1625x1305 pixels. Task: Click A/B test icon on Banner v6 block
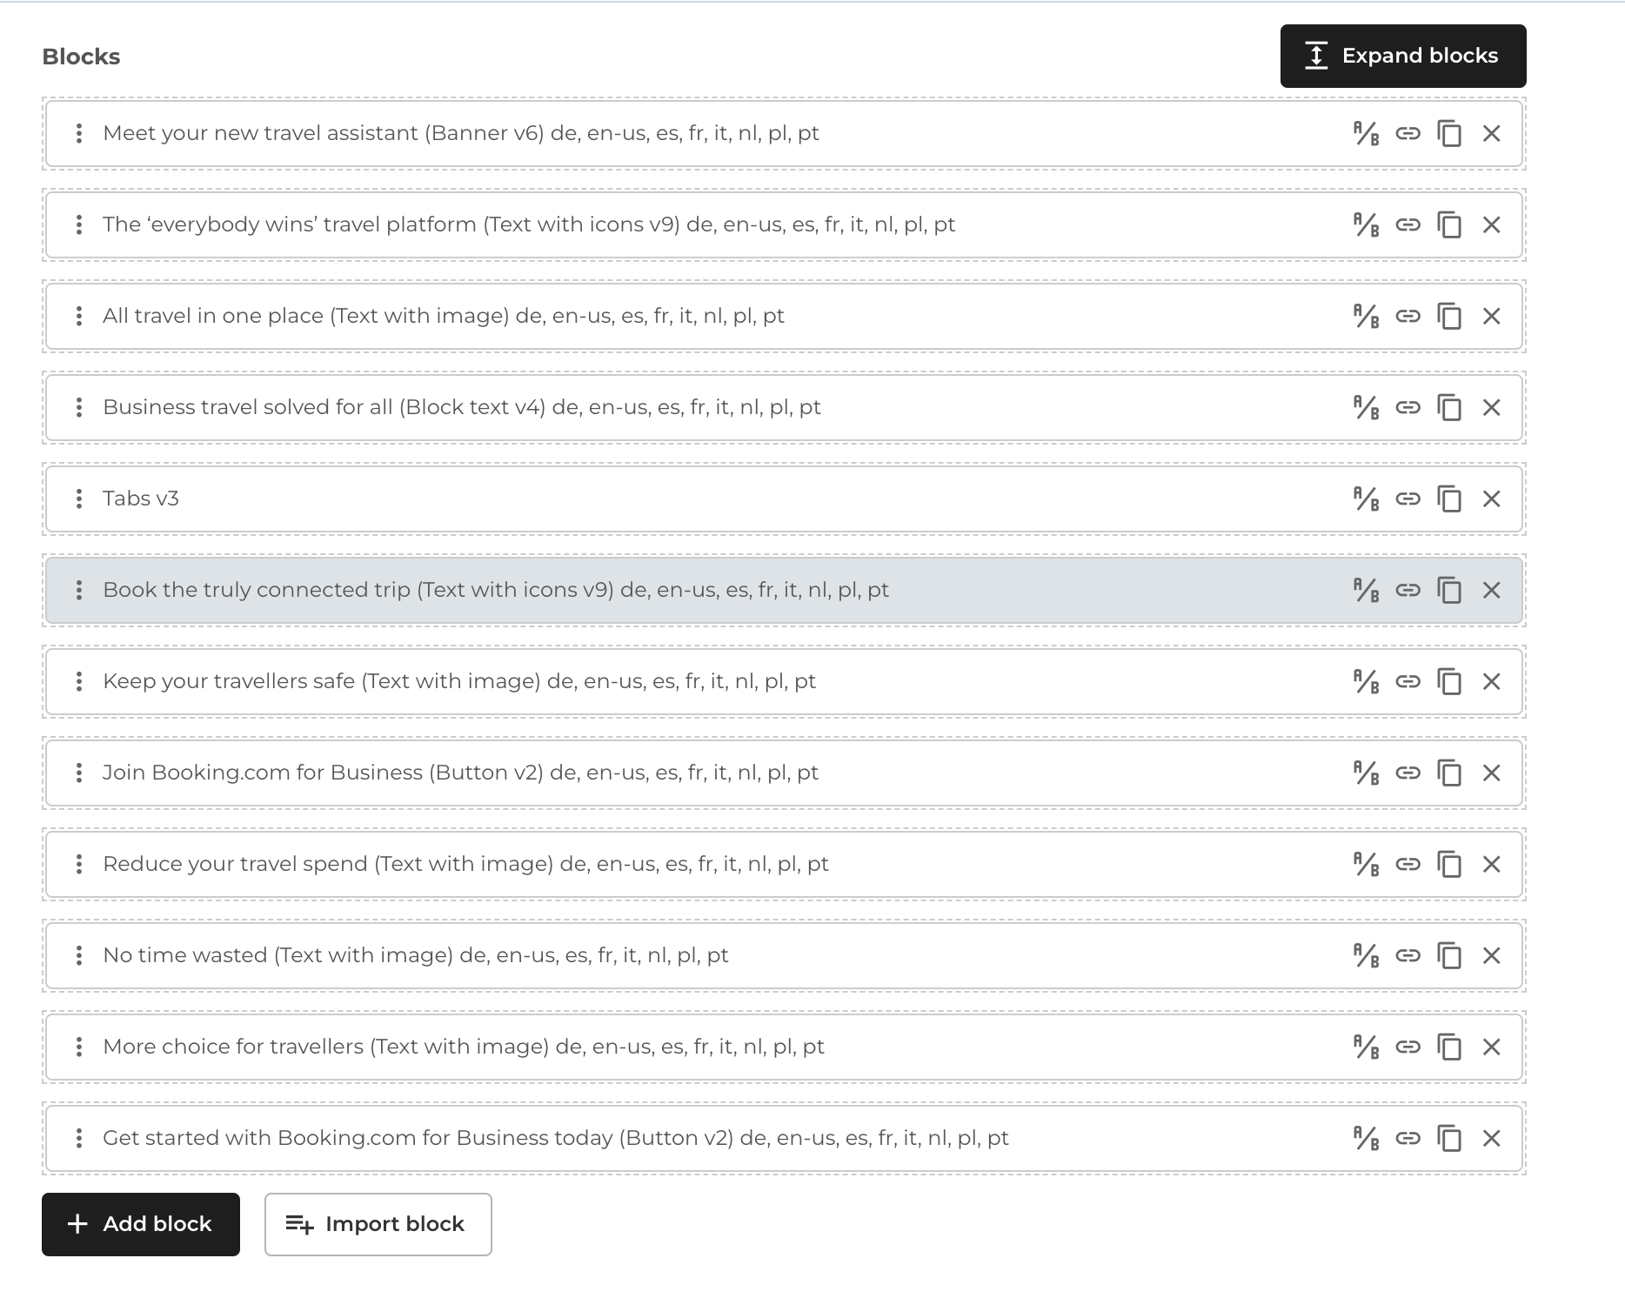1366,134
